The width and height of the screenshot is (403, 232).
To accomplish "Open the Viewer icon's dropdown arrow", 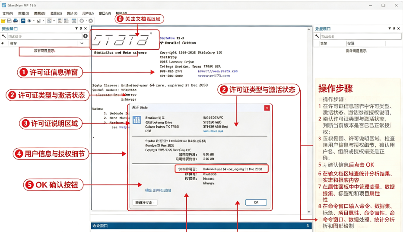I will click(34, 21).
